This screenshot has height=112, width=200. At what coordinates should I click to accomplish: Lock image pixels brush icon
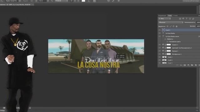point(171,26)
